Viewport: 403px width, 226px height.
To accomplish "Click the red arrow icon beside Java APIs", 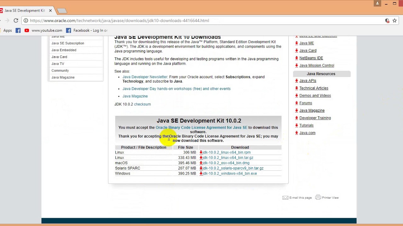I will (297, 81).
